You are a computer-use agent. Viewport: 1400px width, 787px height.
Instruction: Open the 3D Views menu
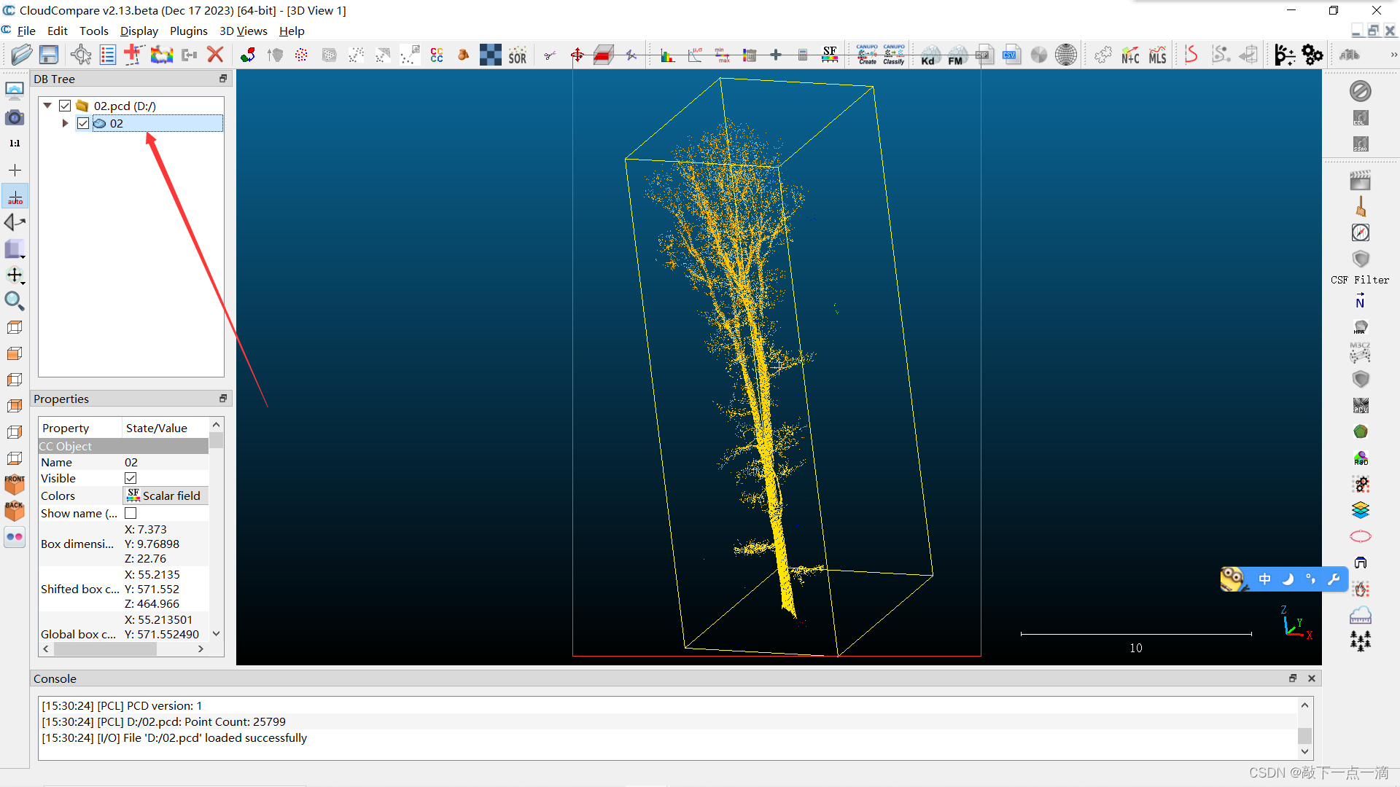coord(243,31)
